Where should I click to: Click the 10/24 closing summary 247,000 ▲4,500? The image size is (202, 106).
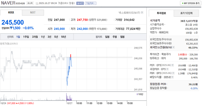click(x=20, y=103)
